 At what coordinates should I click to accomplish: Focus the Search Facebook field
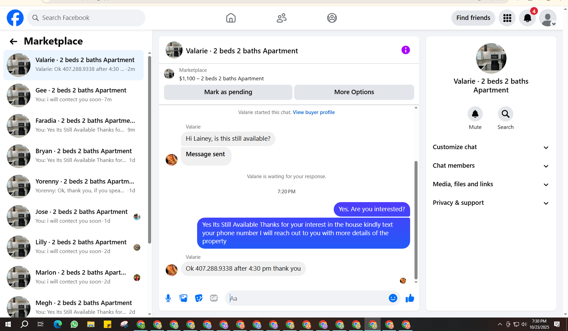[x=86, y=18]
